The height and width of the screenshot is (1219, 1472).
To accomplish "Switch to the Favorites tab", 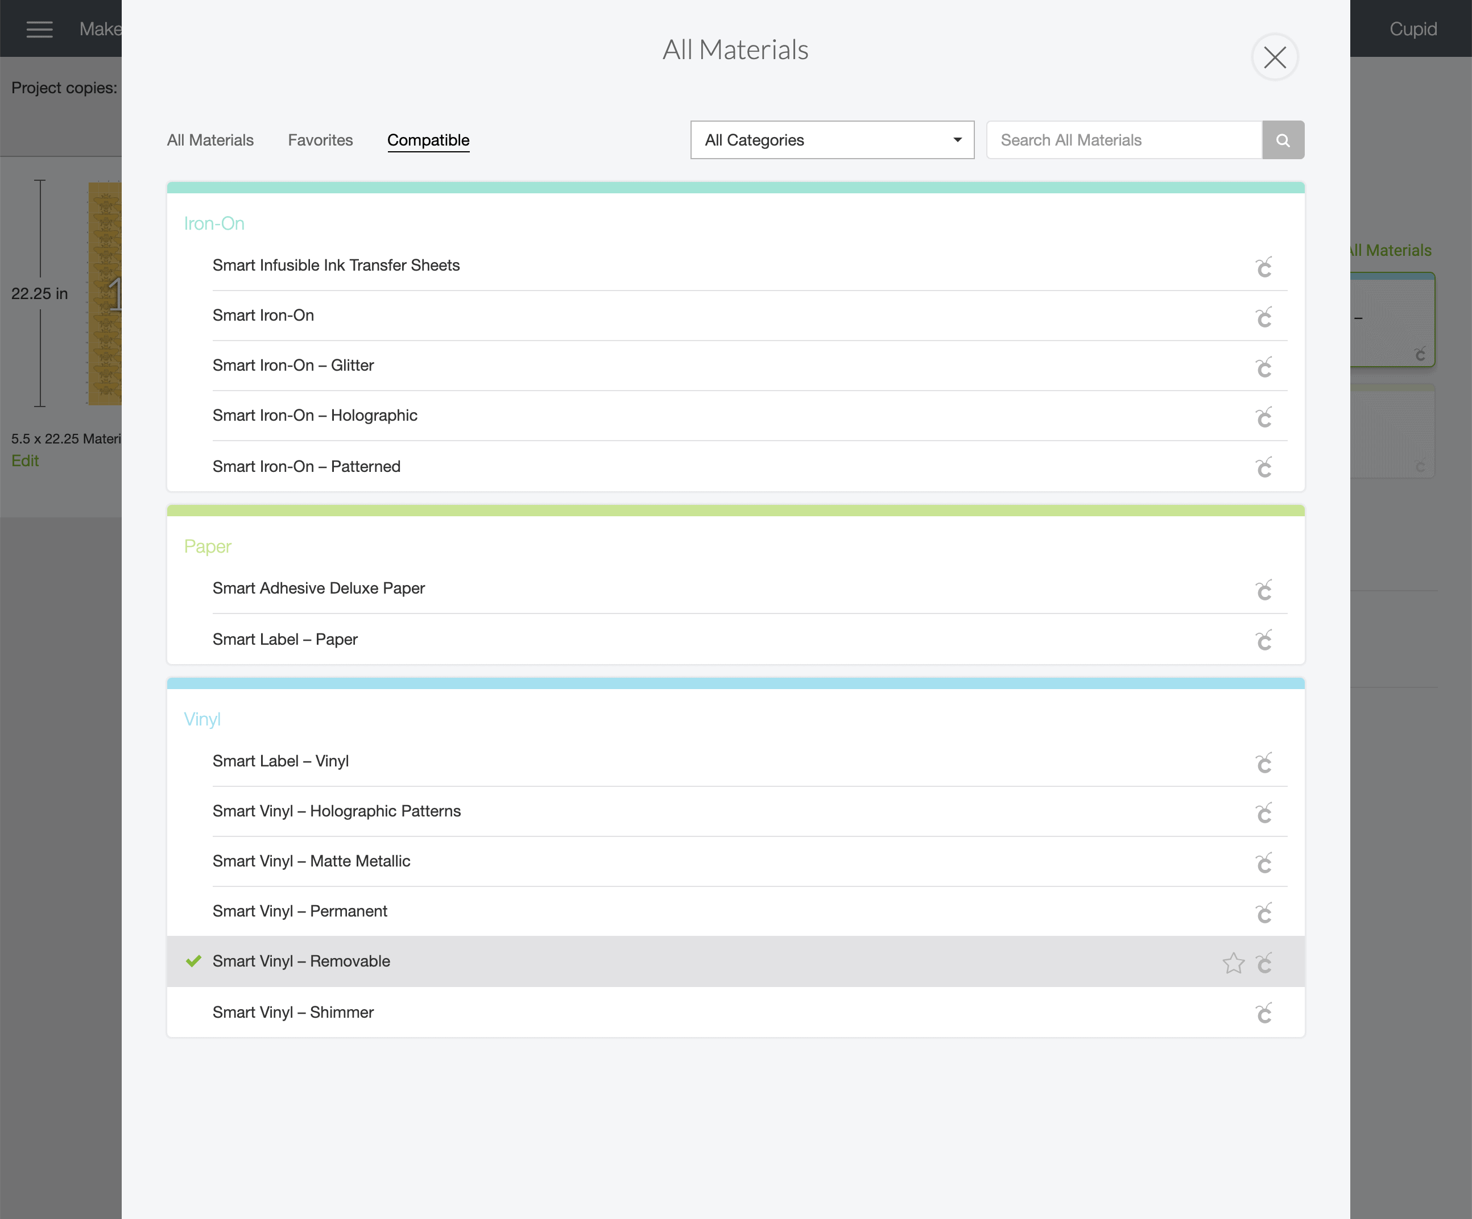I will [x=320, y=140].
